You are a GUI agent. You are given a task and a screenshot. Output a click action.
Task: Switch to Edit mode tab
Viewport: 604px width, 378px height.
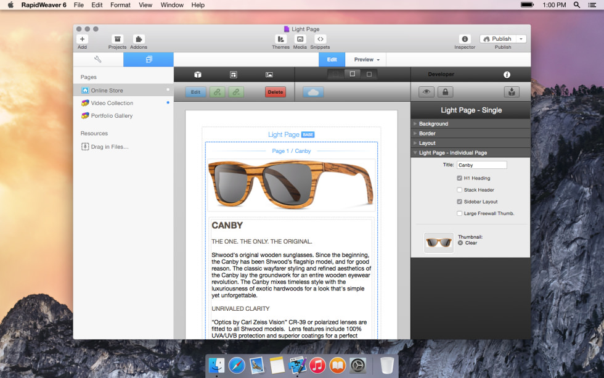[332, 59]
